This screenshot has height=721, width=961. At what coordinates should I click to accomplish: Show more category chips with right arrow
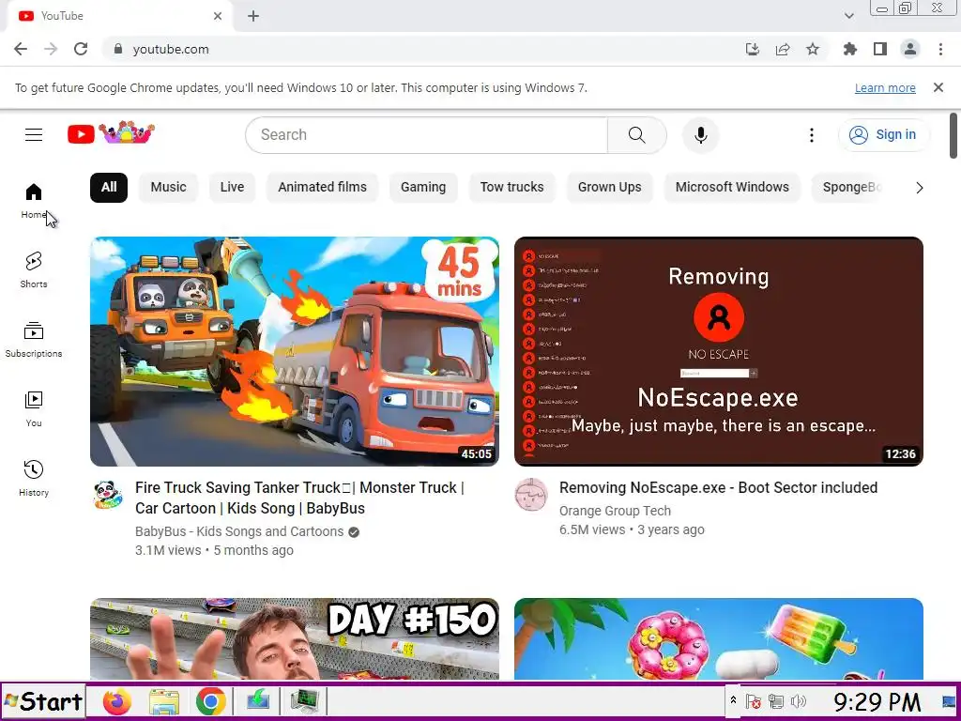[920, 188]
